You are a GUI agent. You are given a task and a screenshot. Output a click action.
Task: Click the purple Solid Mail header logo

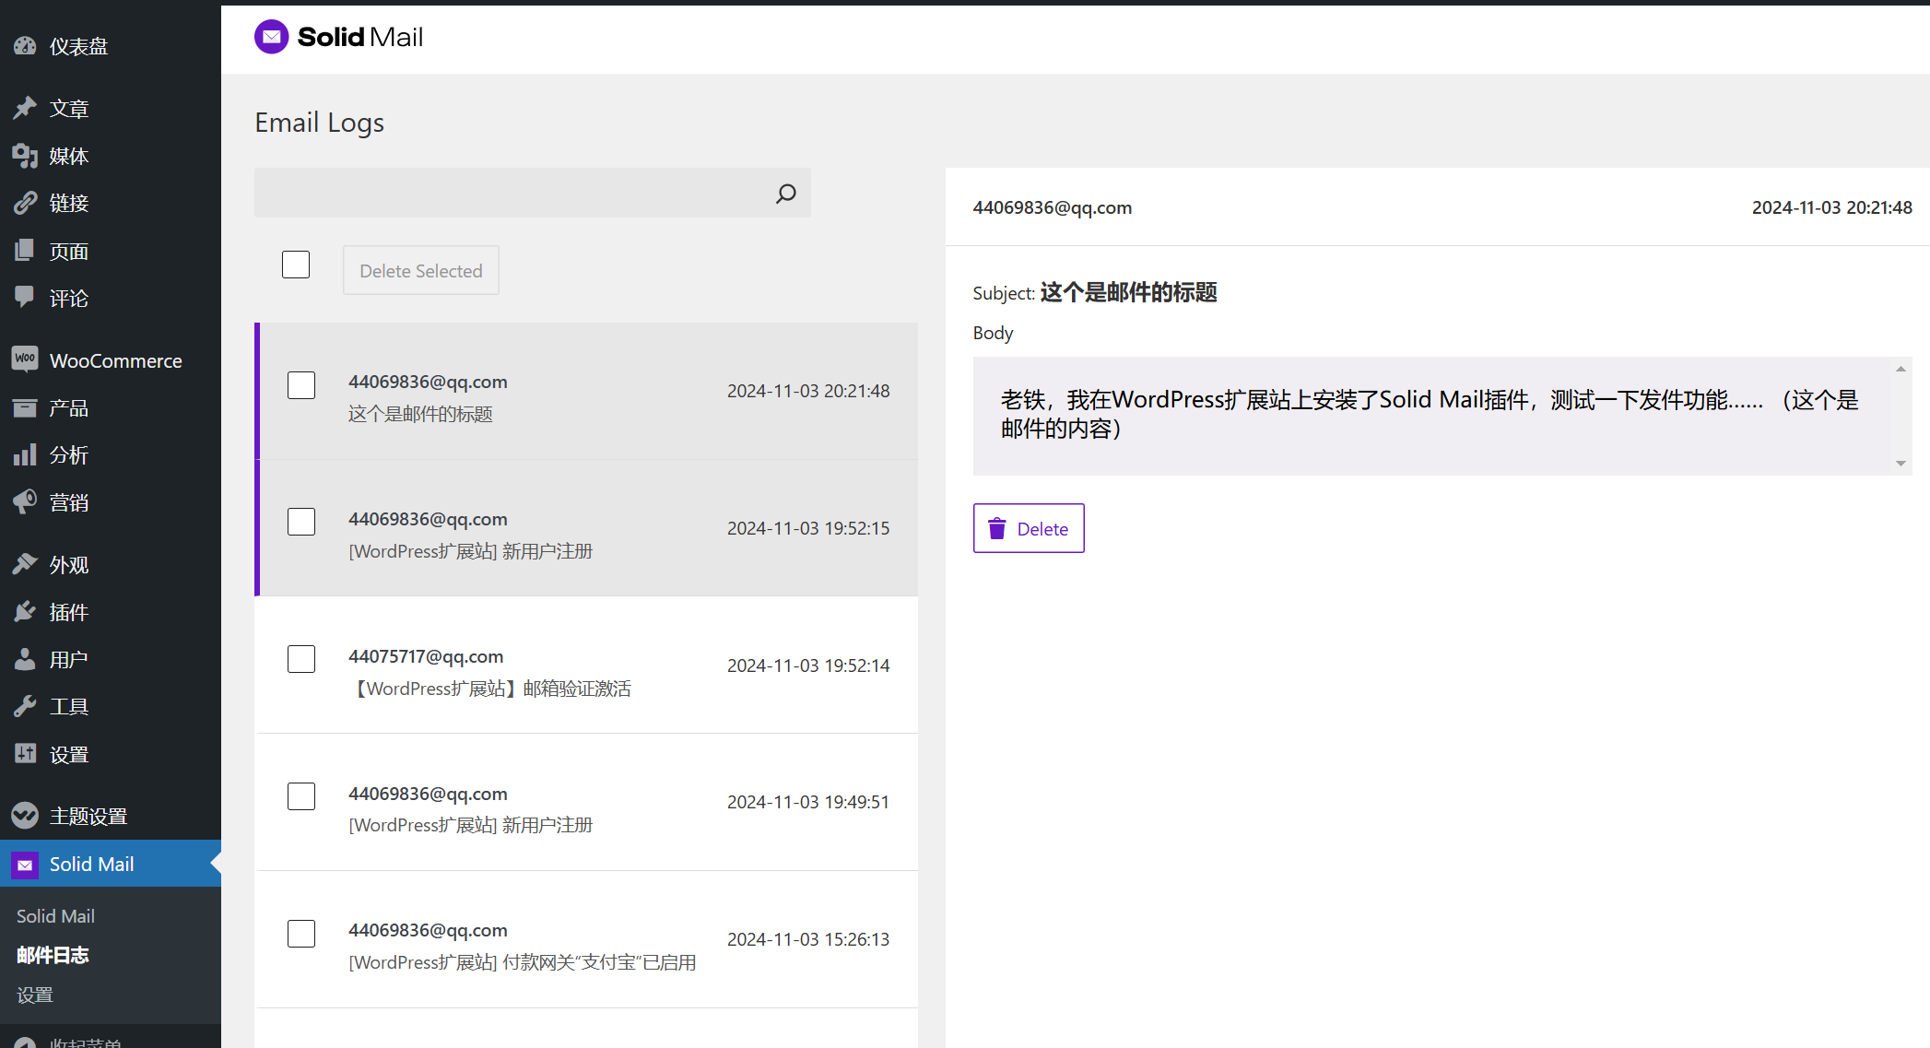271,37
